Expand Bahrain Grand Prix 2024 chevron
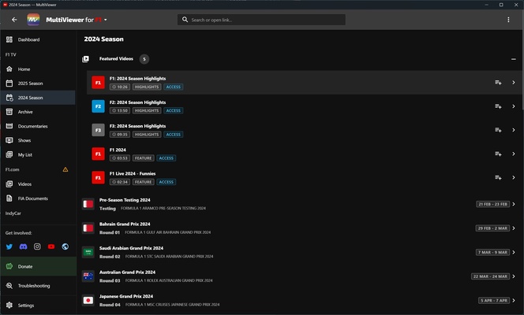 pos(514,228)
